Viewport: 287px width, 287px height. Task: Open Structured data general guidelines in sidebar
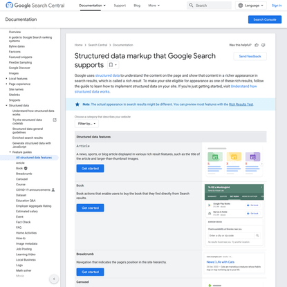(x=28, y=131)
